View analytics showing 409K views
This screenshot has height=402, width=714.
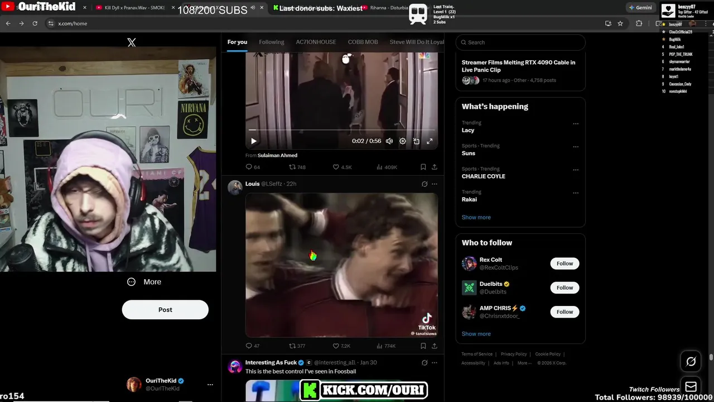coord(387,167)
